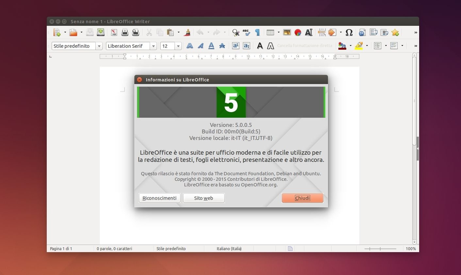The width and height of the screenshot is (461, 275).
Task: Click Italiano (Italia) language in status bar
Action: tap(229, 249)
